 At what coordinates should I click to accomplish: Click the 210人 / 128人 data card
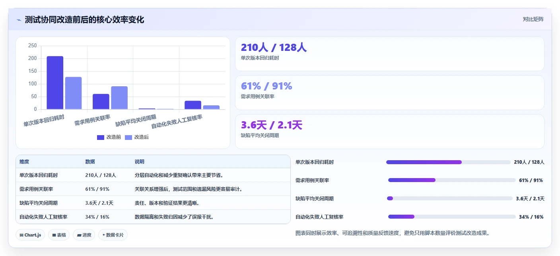(x=390, y=54)
